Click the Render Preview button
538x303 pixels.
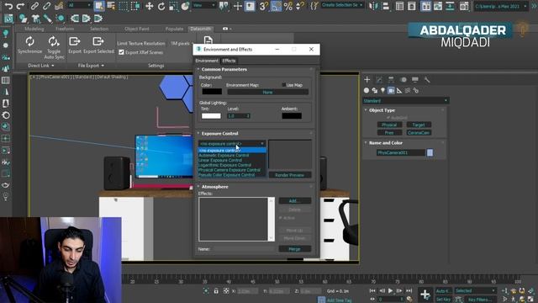[x=289, y=175]
